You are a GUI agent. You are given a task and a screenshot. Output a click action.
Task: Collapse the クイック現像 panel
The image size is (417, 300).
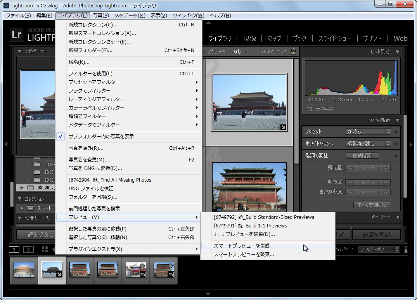[x=397, y=120]
